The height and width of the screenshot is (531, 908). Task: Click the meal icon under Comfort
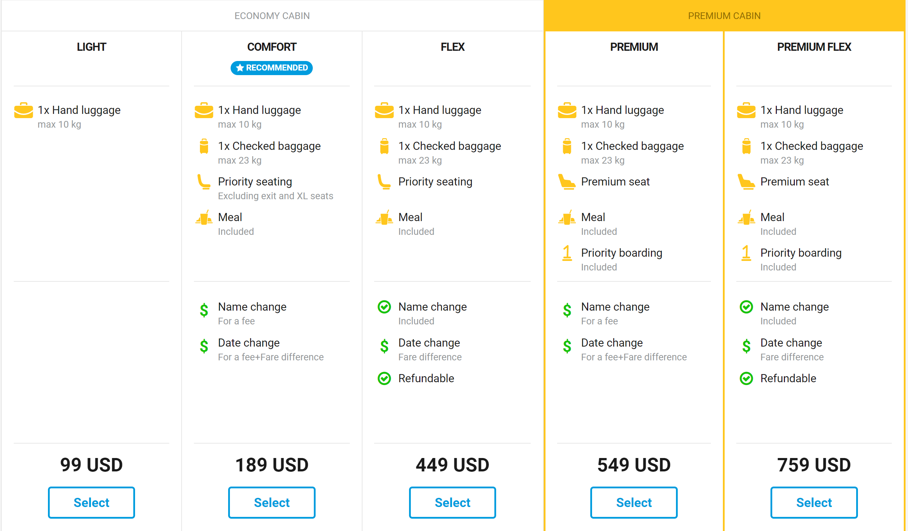204,218
